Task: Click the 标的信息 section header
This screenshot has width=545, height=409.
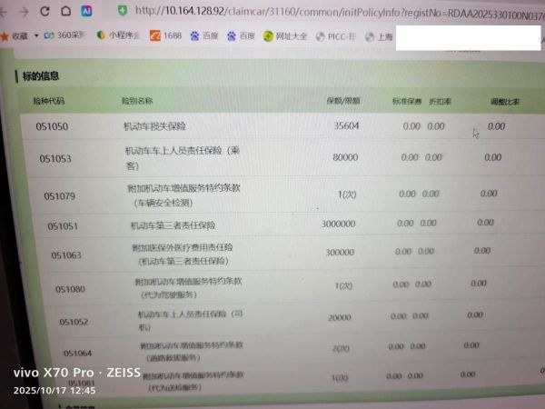Action: click(41, 75)
